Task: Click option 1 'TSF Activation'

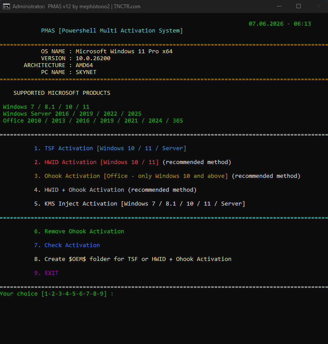Action: 110,148
